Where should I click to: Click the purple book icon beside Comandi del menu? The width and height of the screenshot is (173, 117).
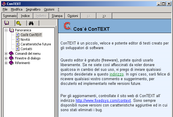(x=11, y=54)
